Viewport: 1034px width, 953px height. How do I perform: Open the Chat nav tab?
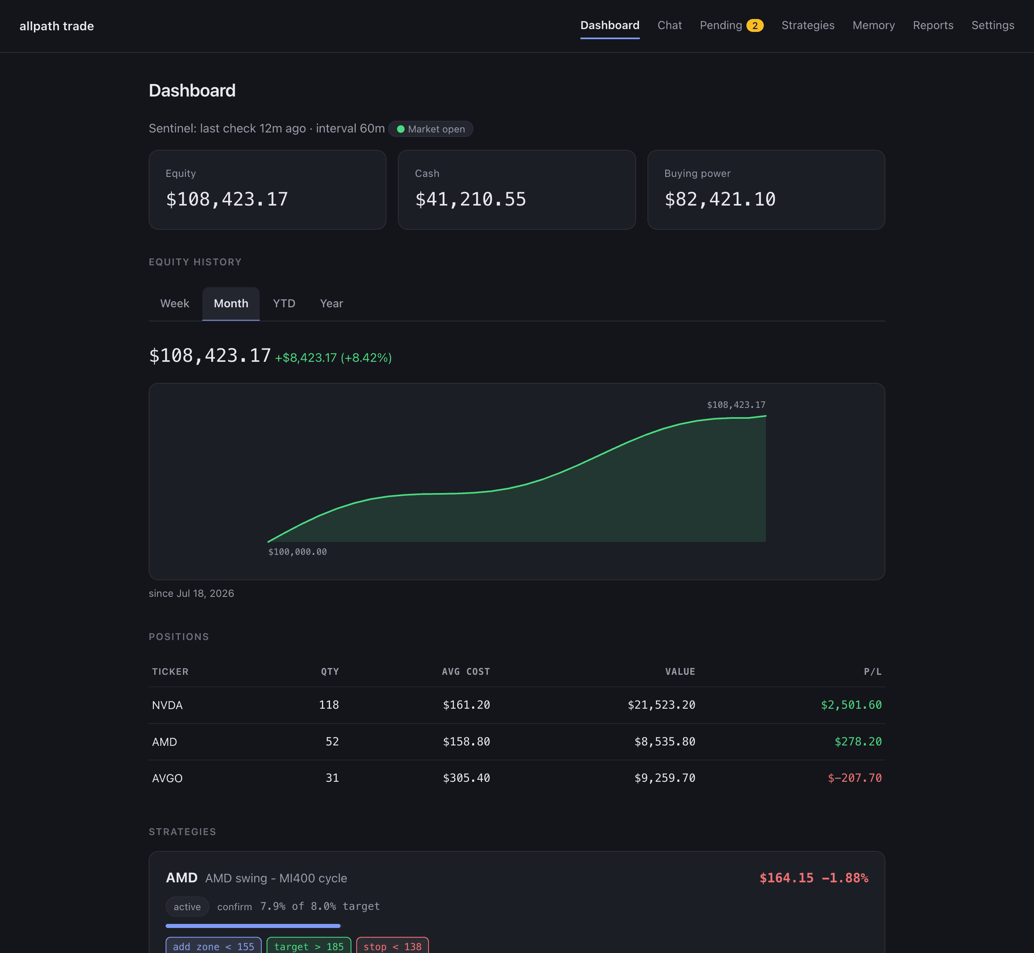(x=669, y=25)
